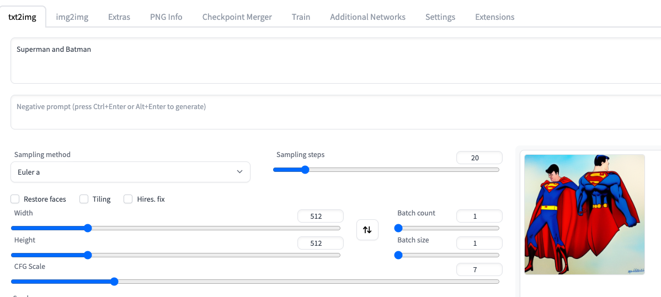Click the prompt box with Superman and Batman
661x297 pixels.
[335, 61]
